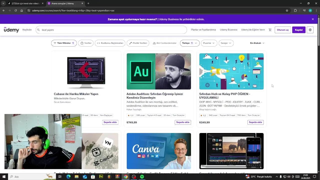Reload the page
The image size is (320, 180).
coord(15,10)
